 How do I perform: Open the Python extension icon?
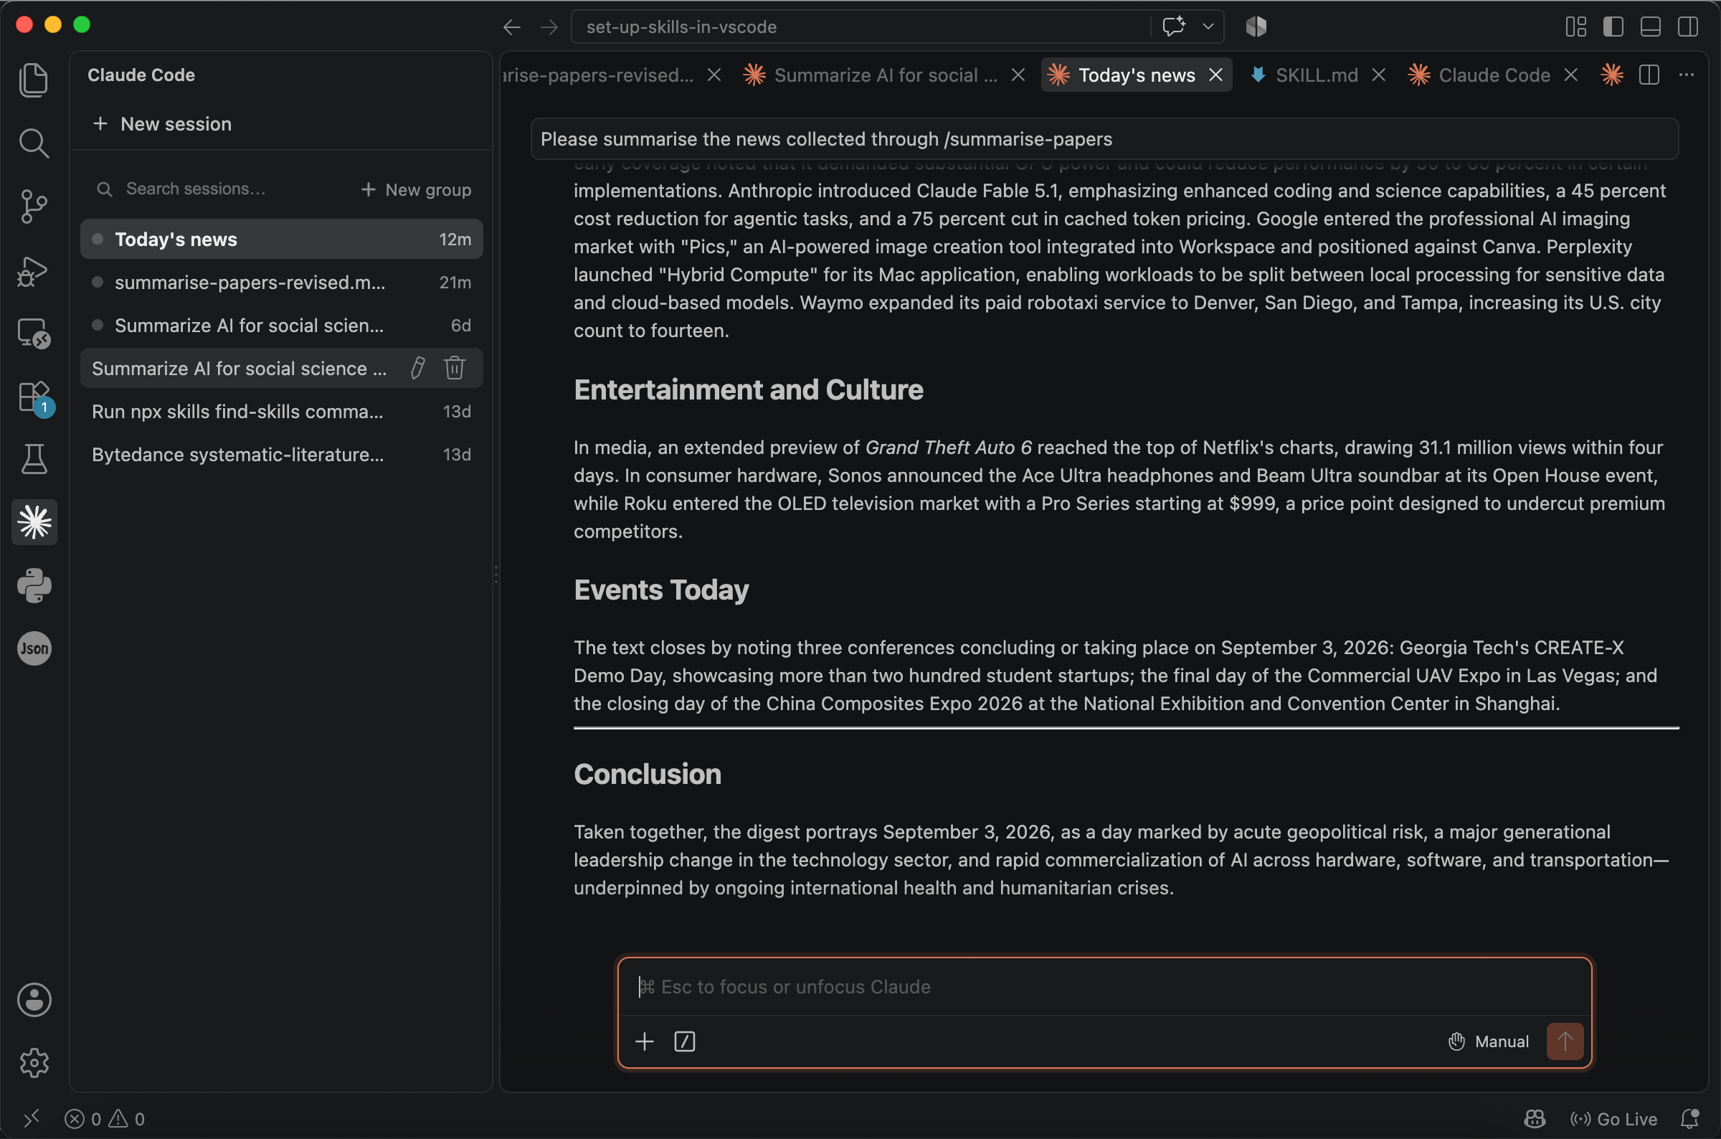[x=34, y=585]
